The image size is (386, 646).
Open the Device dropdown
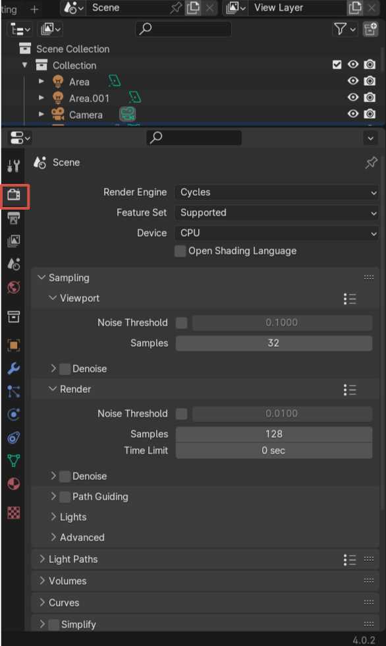tap(277, 233)
